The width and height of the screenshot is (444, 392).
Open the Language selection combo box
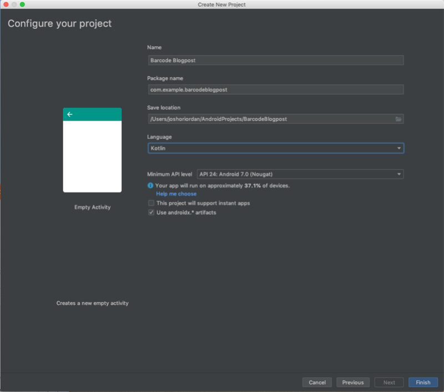pos(275,148)
